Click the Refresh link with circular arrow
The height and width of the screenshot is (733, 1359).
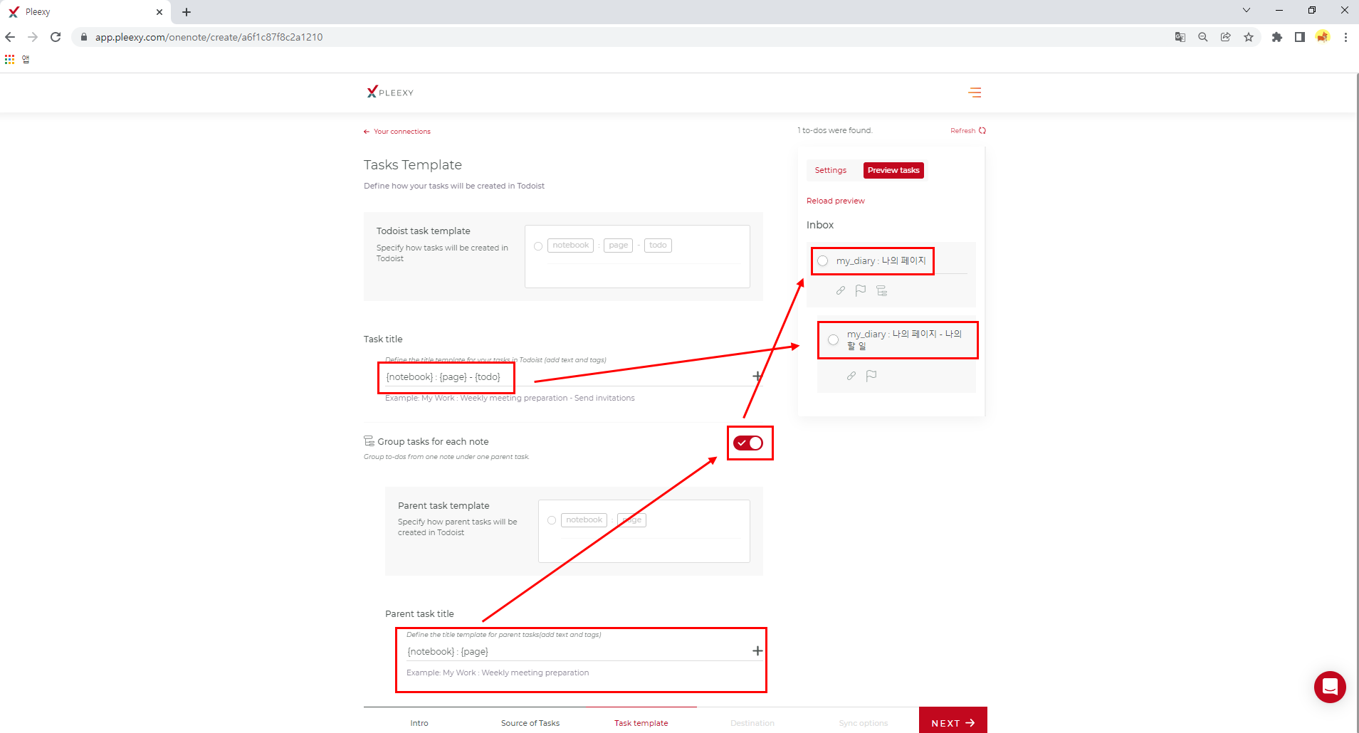tap(968, 131)
